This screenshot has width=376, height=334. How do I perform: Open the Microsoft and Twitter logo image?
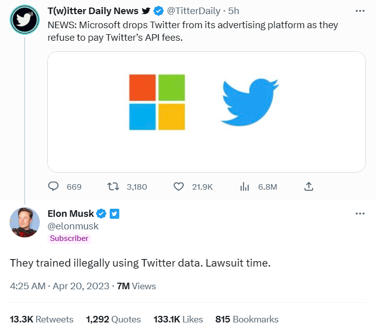(x=206, y=112)
